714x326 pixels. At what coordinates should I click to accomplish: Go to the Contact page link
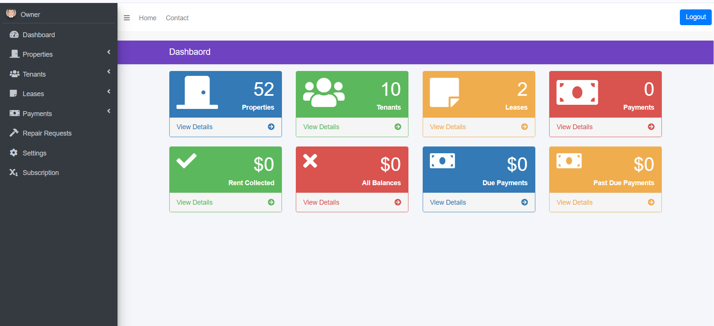(177, 18)
